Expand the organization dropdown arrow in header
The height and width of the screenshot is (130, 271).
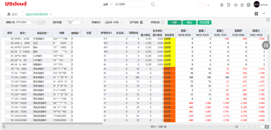pos(208,5)
